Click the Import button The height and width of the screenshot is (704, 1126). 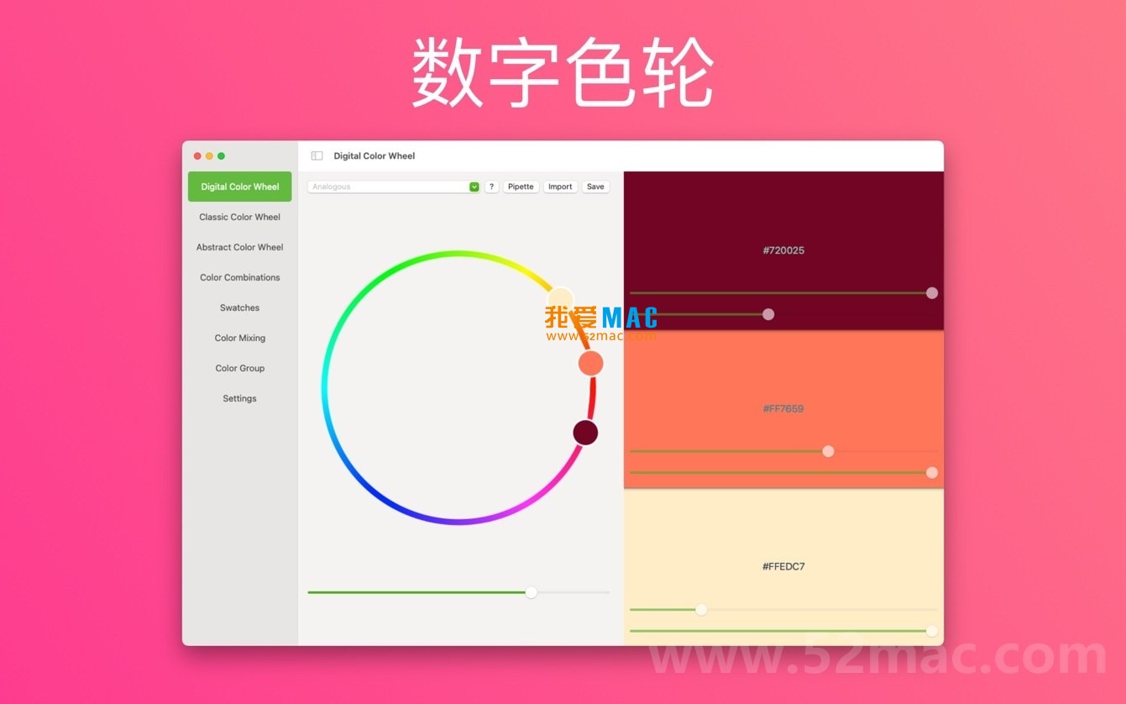pos(560,186)
